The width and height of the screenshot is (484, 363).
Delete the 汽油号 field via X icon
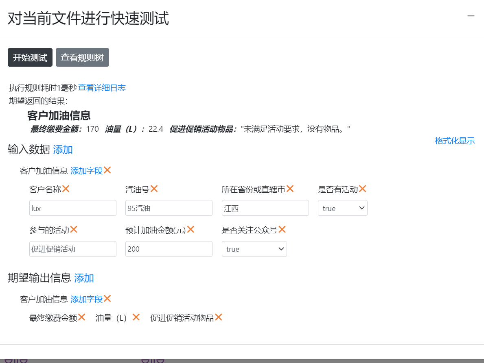click(154, 189)
